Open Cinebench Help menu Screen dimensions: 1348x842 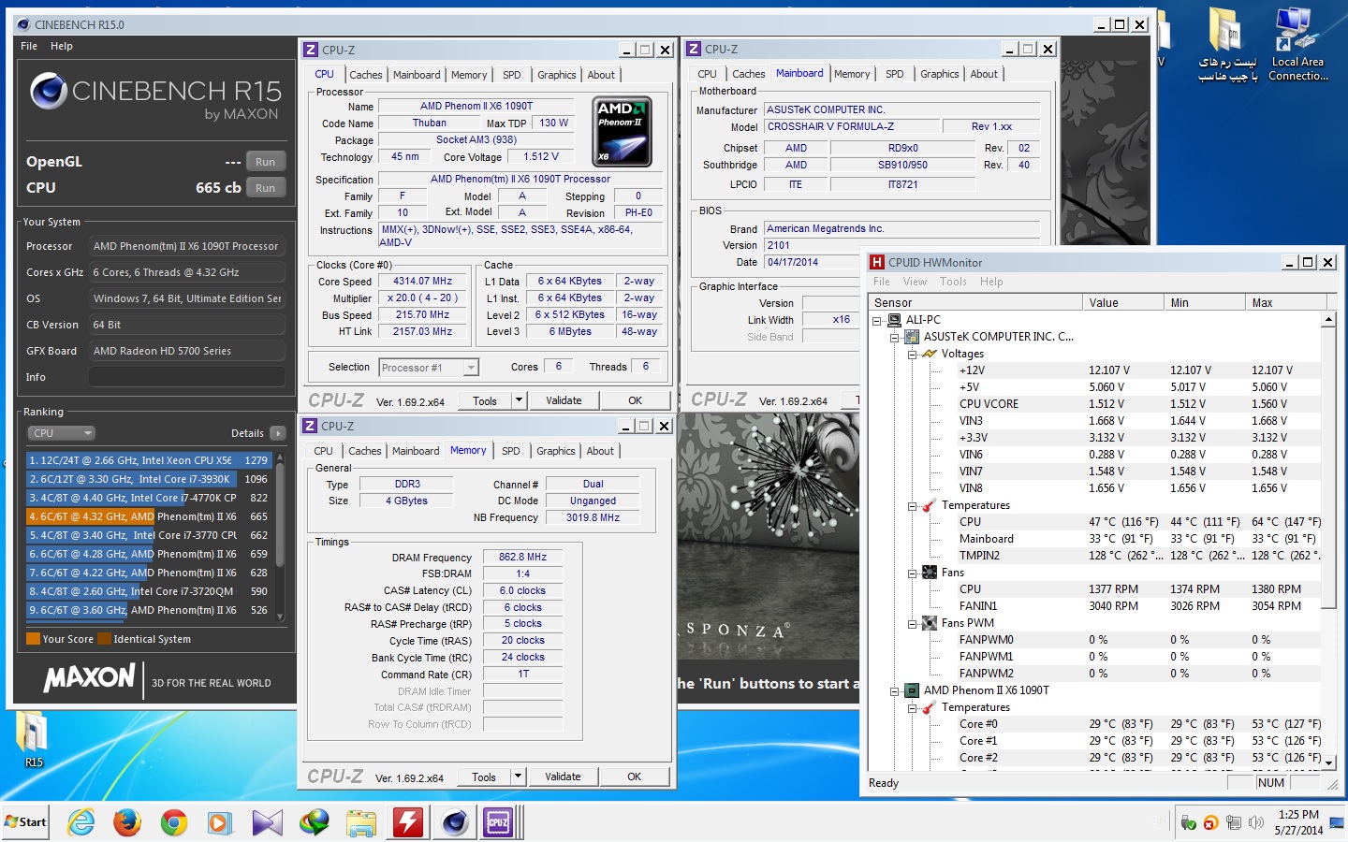point(62,46)
